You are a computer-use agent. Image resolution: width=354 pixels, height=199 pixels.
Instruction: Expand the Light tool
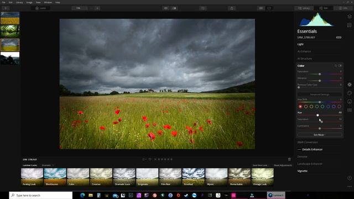point(300,44)
